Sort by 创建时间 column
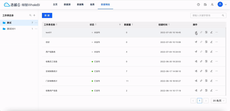This screenshot has height=111, width=230. coord(169,25)
